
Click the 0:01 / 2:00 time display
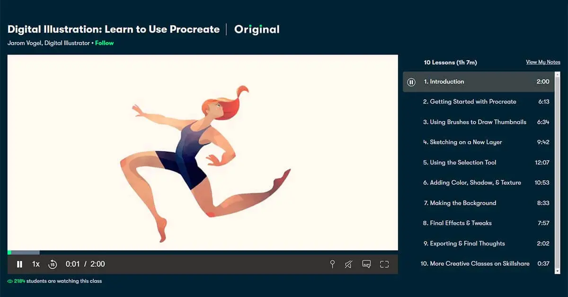pos(85,264)
